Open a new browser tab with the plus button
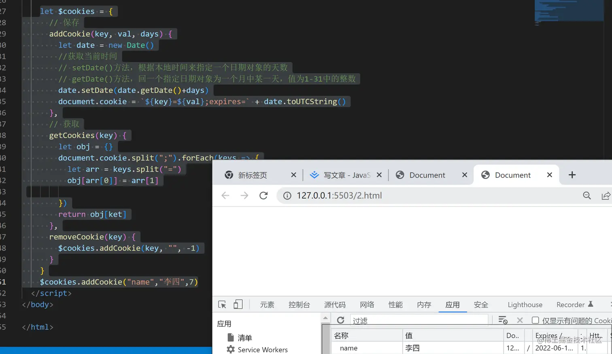Viewport: 612px width, 354px height. click(x=572, y=174)
